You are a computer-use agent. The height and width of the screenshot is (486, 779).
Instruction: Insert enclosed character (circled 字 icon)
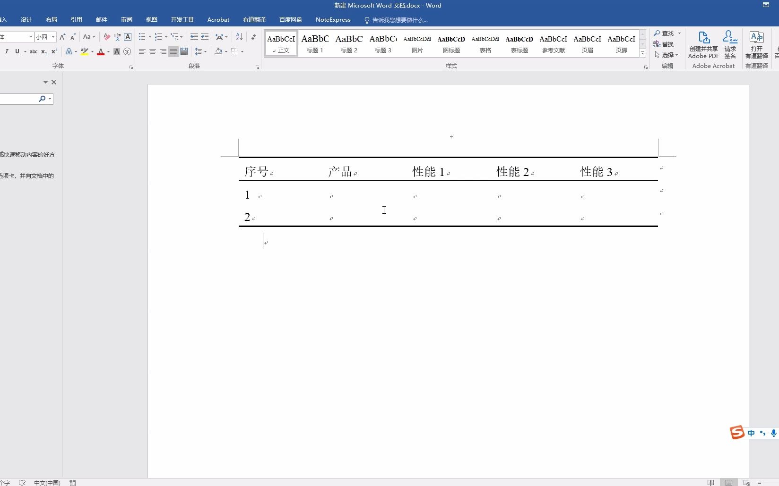127,51
